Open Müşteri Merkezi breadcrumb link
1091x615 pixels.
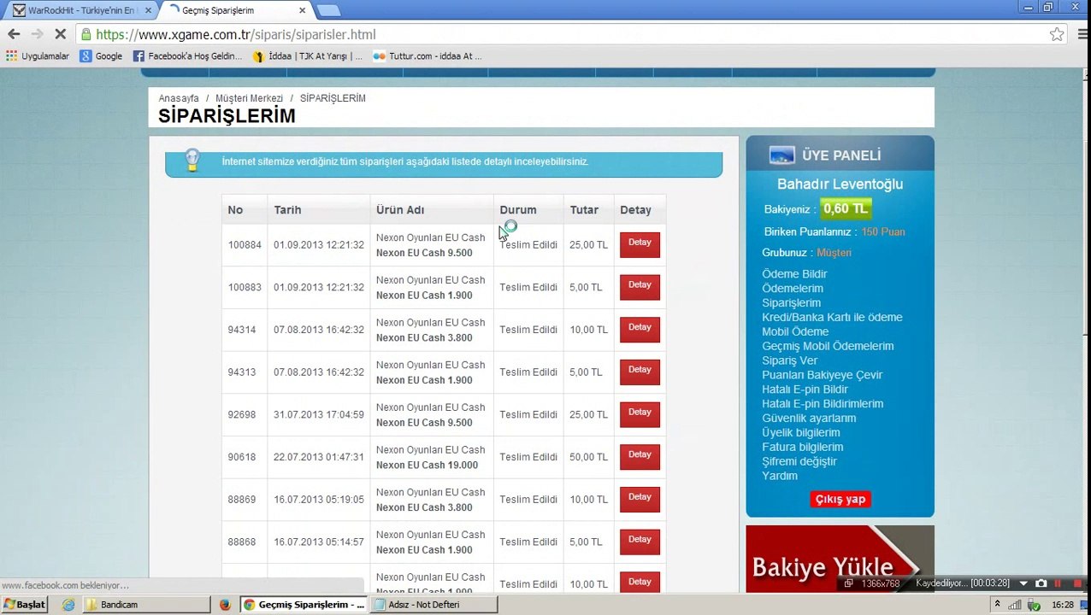point(249,98)
